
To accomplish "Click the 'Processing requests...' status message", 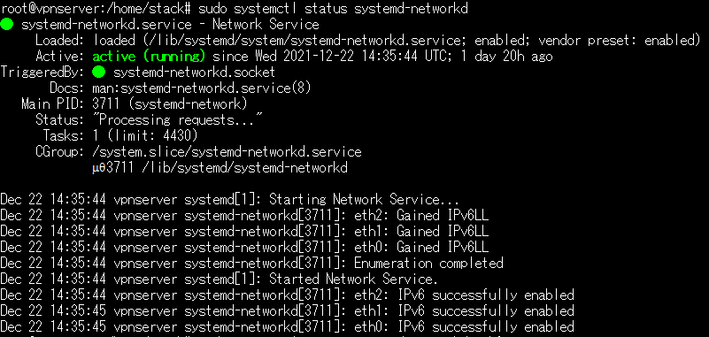I will coord(178,120).
